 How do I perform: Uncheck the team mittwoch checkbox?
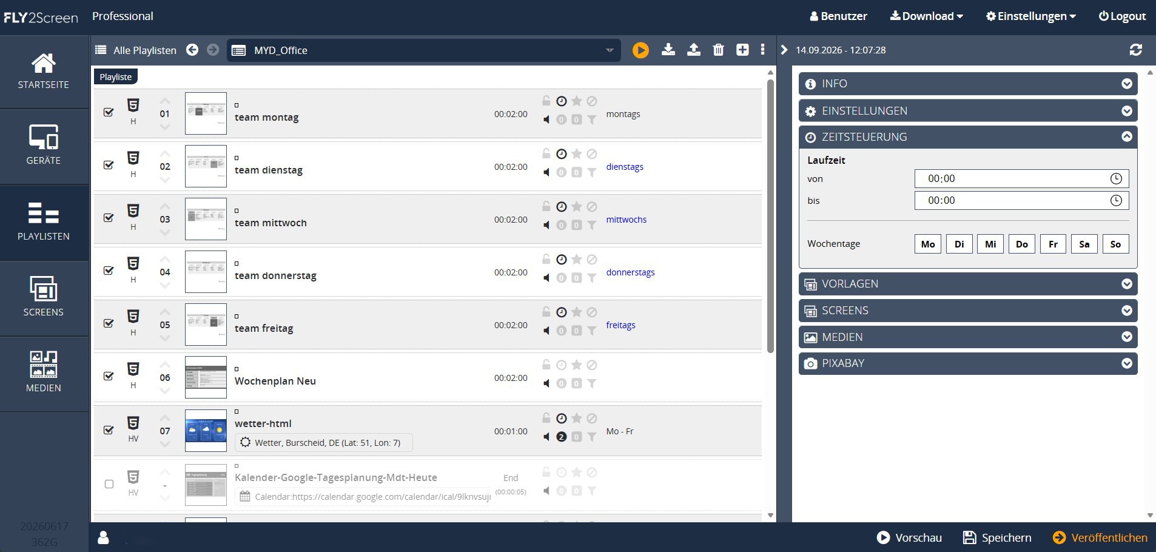(109, 218)
